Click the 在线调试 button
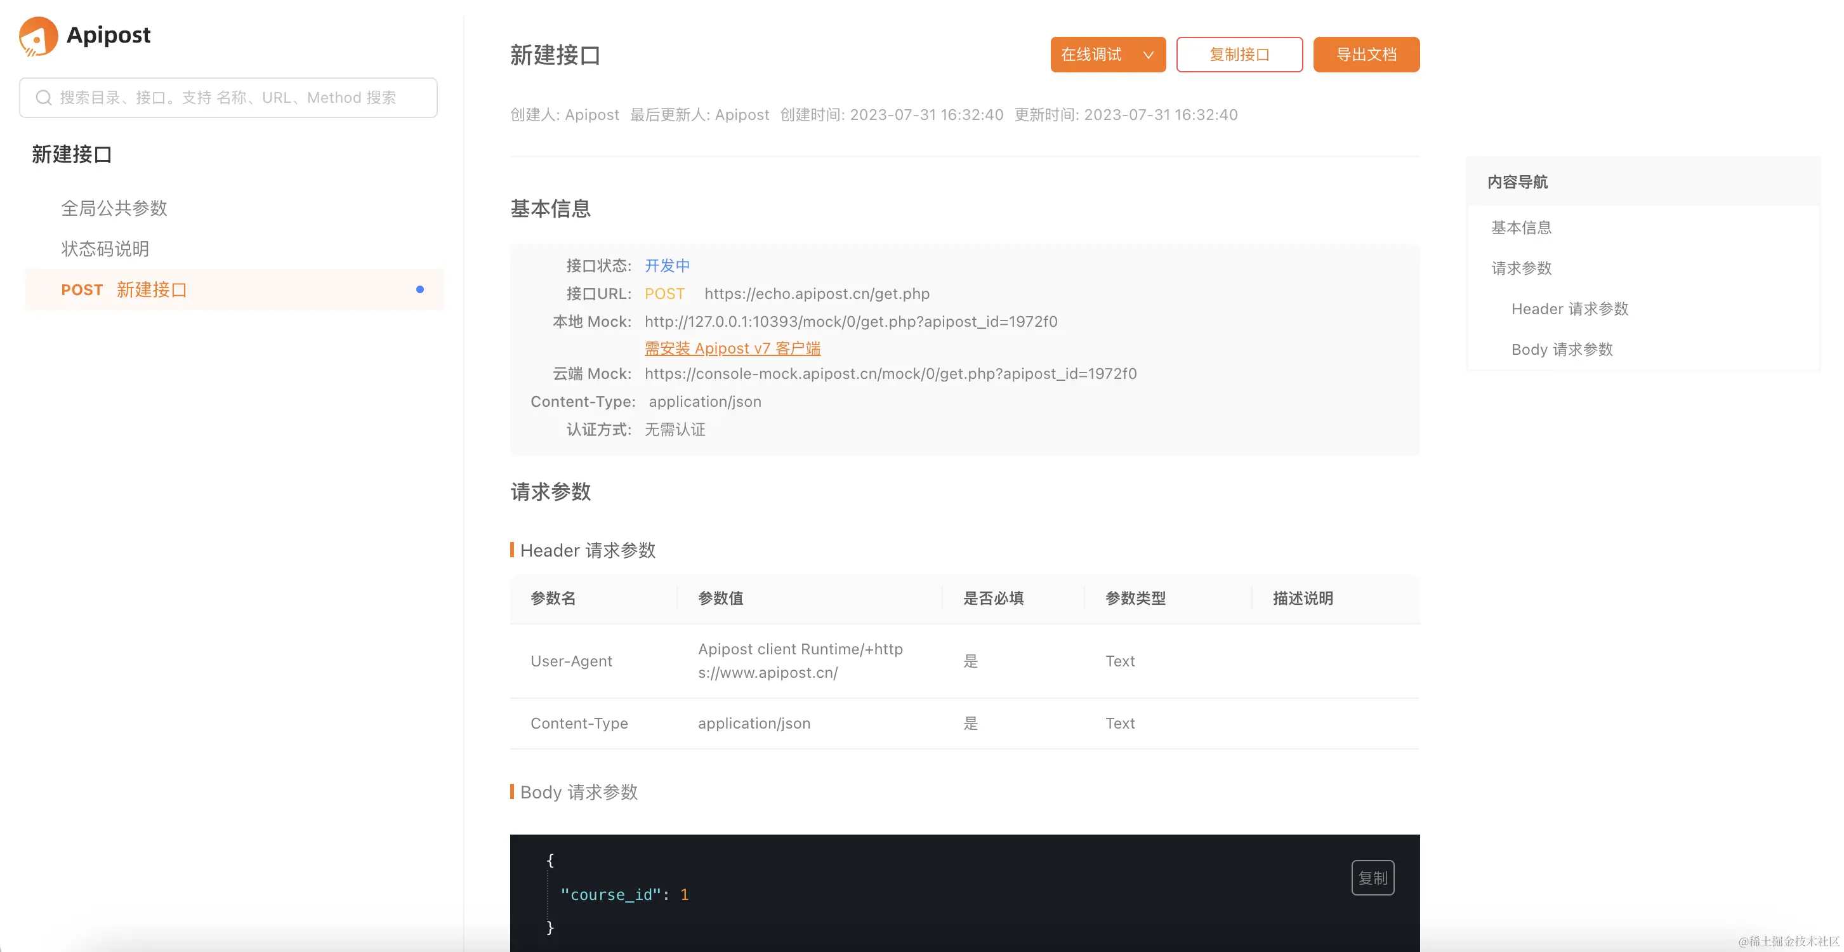This screenshot has height=952, width=1844. click(x=1091, y=55)
